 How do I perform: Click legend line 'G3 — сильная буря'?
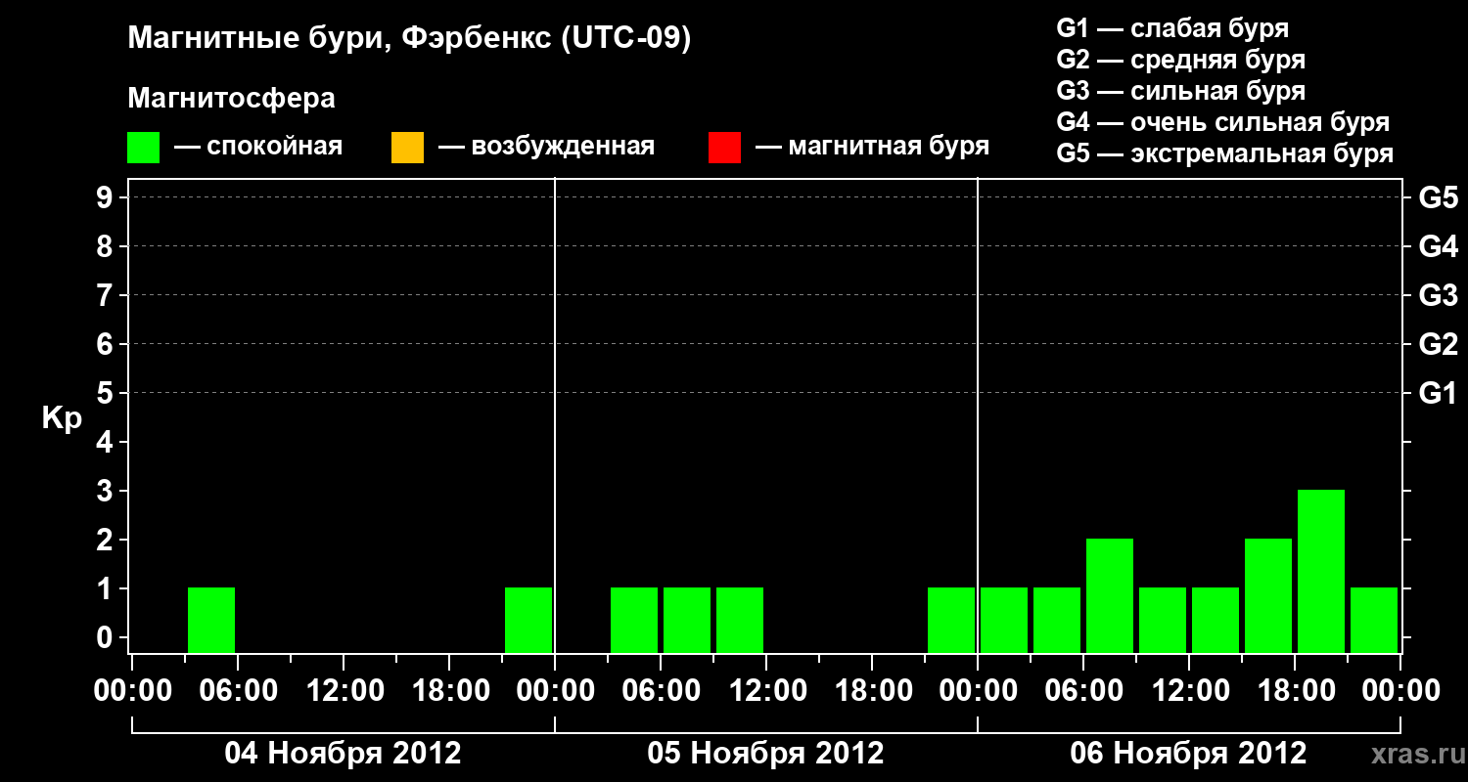1180,91
